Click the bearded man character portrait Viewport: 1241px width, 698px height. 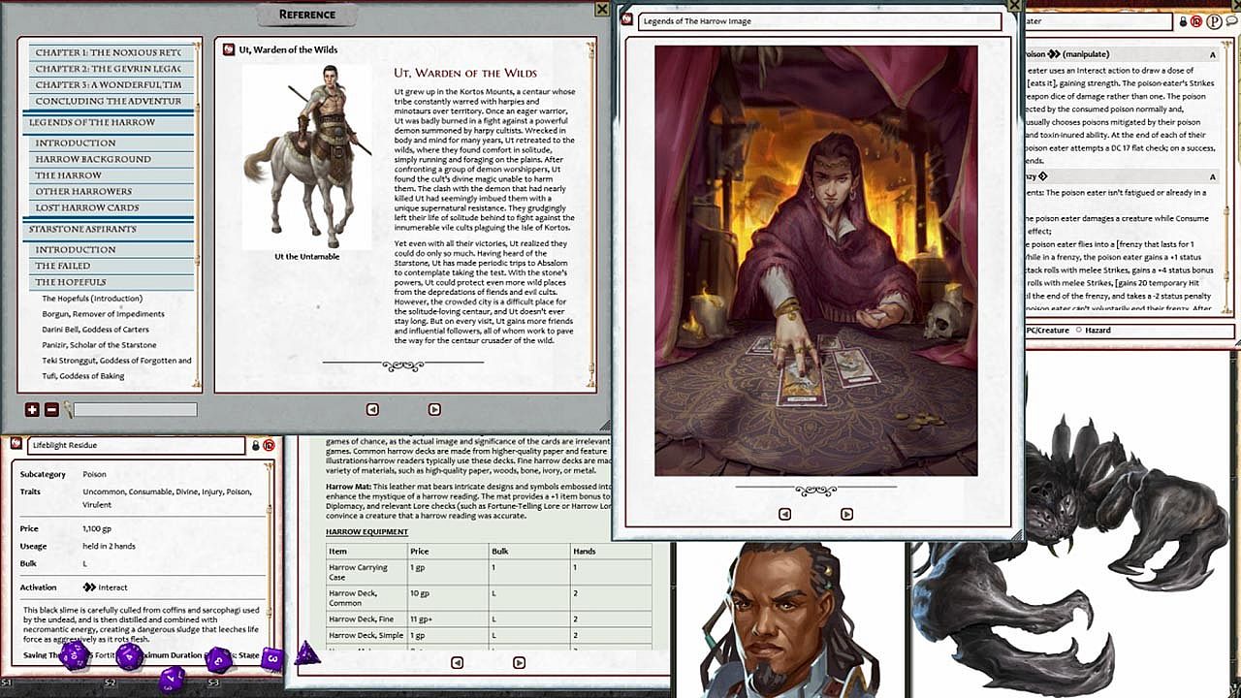[x=788, y=620]
